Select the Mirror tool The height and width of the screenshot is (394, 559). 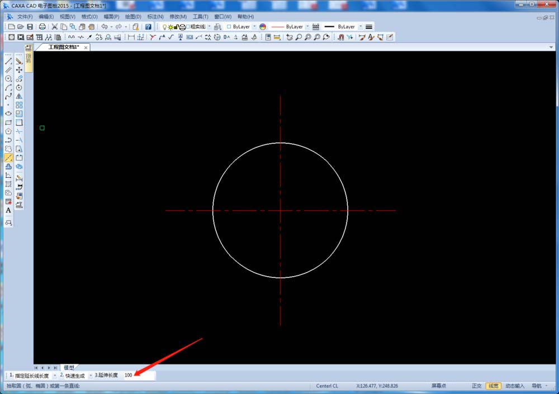click(x=19, y=96)
